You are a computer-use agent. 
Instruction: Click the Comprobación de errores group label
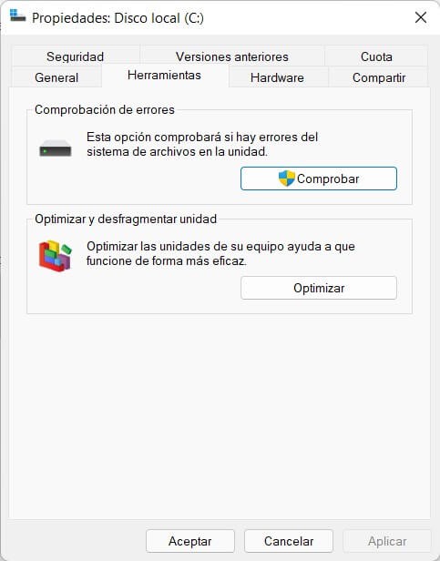(105, 109)
